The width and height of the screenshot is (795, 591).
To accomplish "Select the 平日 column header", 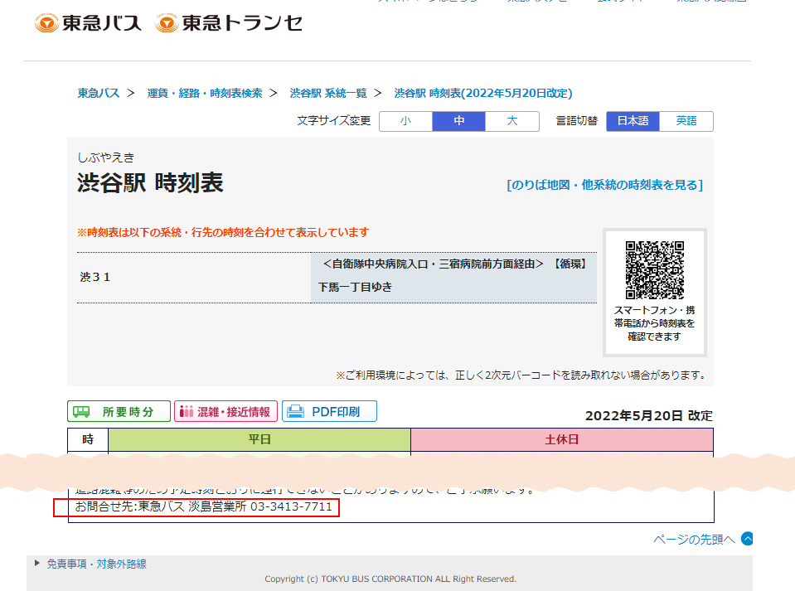I will [x=259, y=439].
